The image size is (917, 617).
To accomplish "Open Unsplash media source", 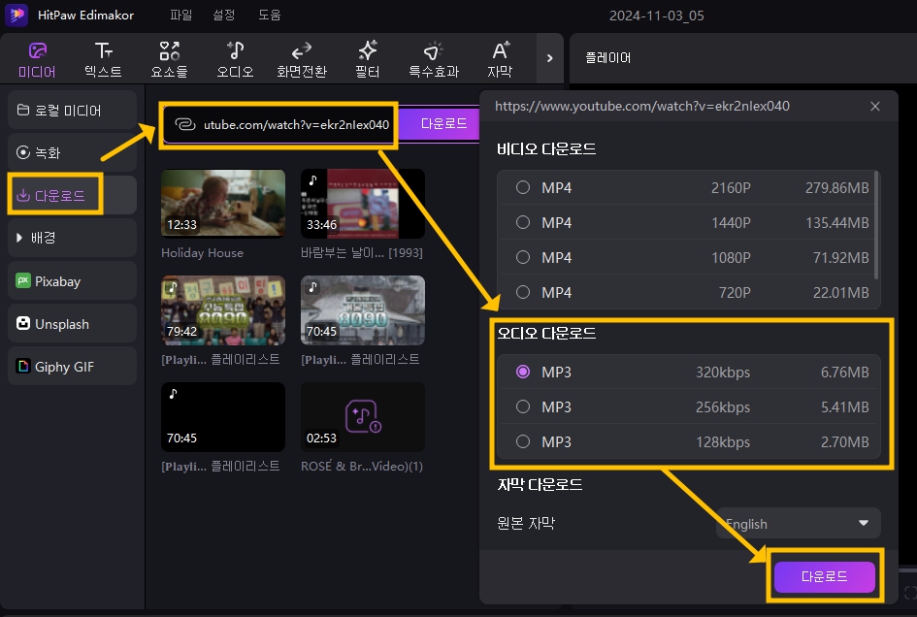I will [x=73, y=323].
